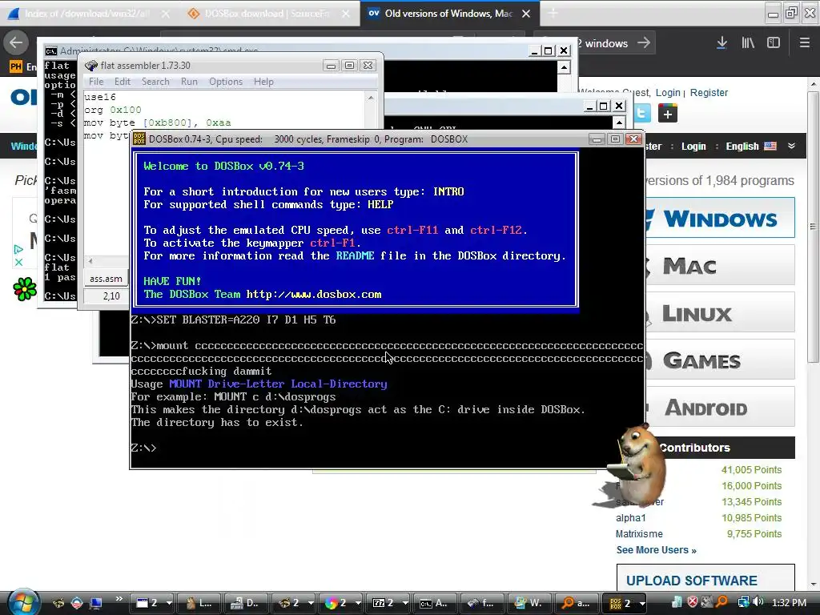Viewport: 820px width, 615px height.
Task: Open the Options menu in flat assembler
Action: pos(225,82)
